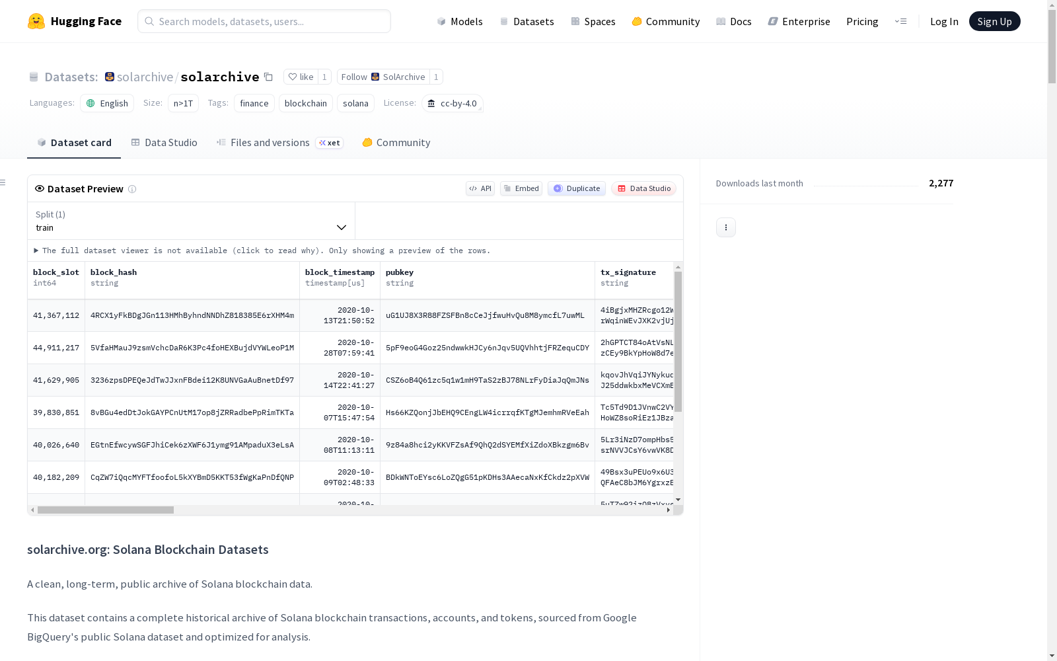Viewport: 1057px width, 661px height.
Task: Select block hash cell starting with EGtnEfwcyw
Action: [192, 445]
